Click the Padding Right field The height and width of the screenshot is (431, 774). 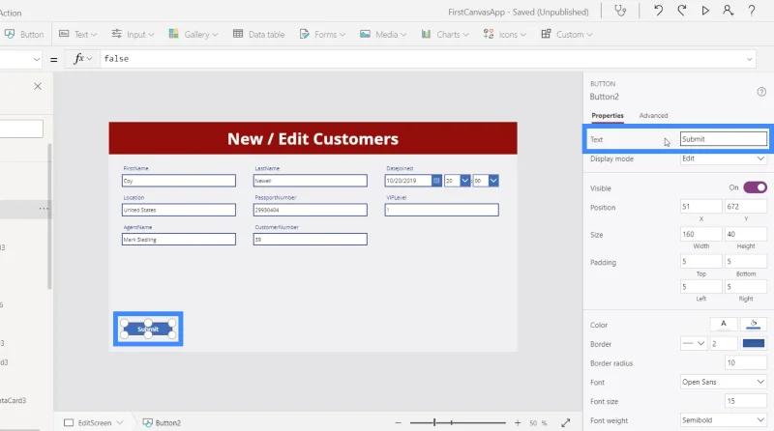click(x=745, y=286)
